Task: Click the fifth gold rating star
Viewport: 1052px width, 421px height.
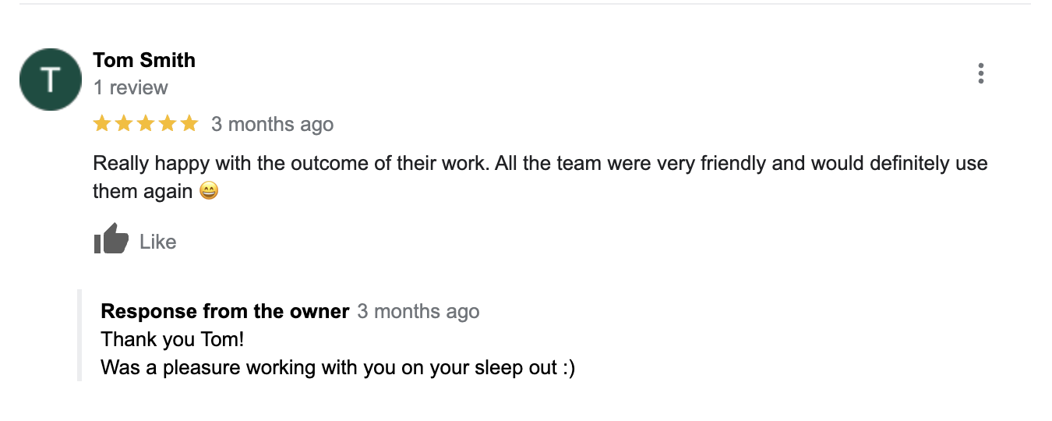Action: coord(189,123)
